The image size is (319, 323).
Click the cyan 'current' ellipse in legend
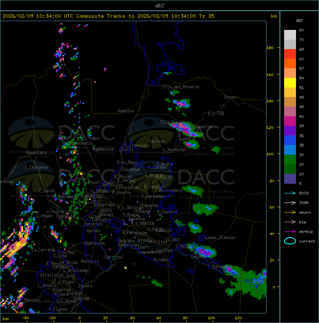click(x=290, y=241)
